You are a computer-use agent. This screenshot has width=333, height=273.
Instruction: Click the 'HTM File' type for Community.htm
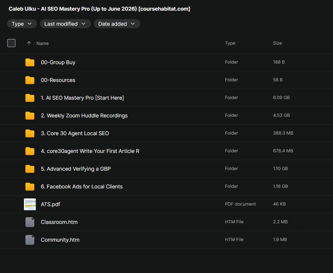pyautogui.click(x=234, y=240)
